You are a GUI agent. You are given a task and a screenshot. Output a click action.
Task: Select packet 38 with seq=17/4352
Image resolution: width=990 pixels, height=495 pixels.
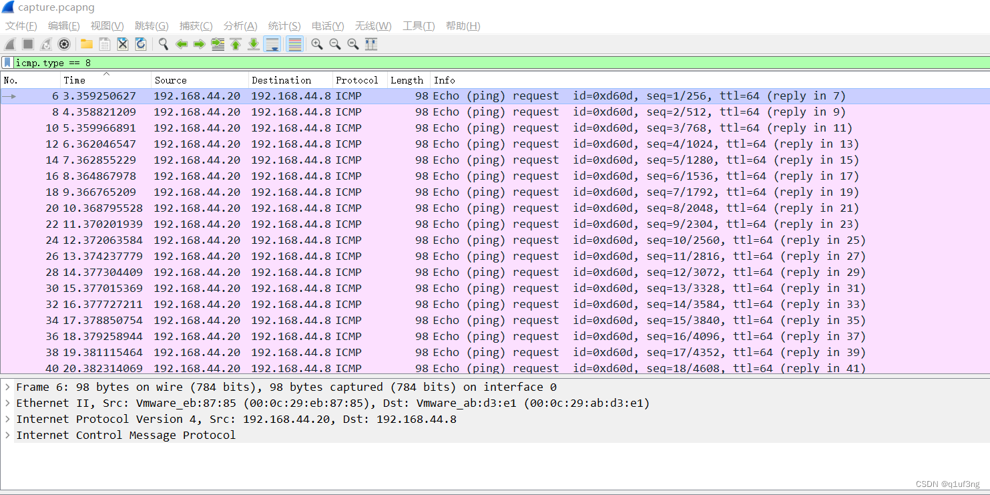[495, 353]
